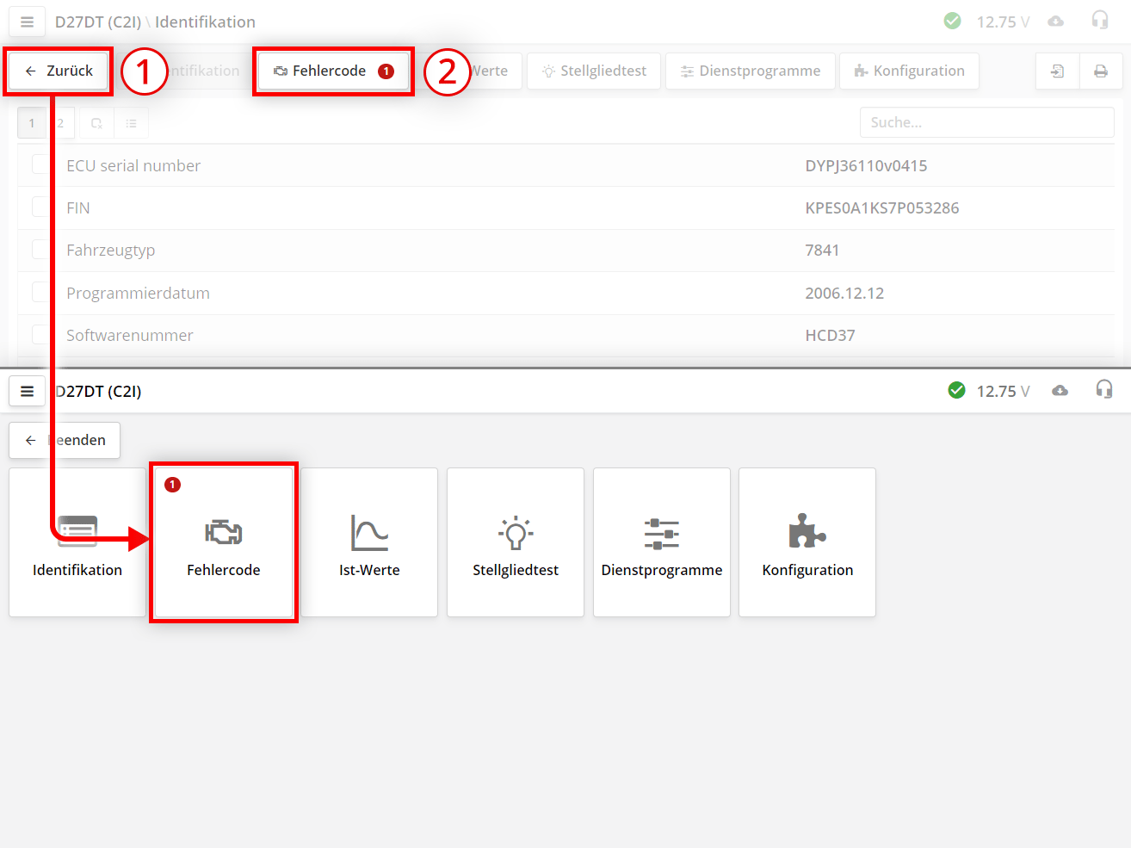Switch to the Stellgliedtest tab
The height and width of the screenshot is (848, 1131).
[x=594, y=71]
